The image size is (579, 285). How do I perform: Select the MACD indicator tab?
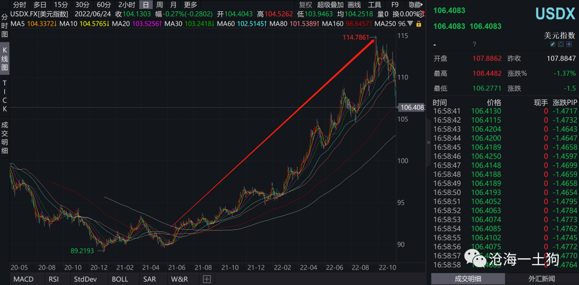pos(23,279)
